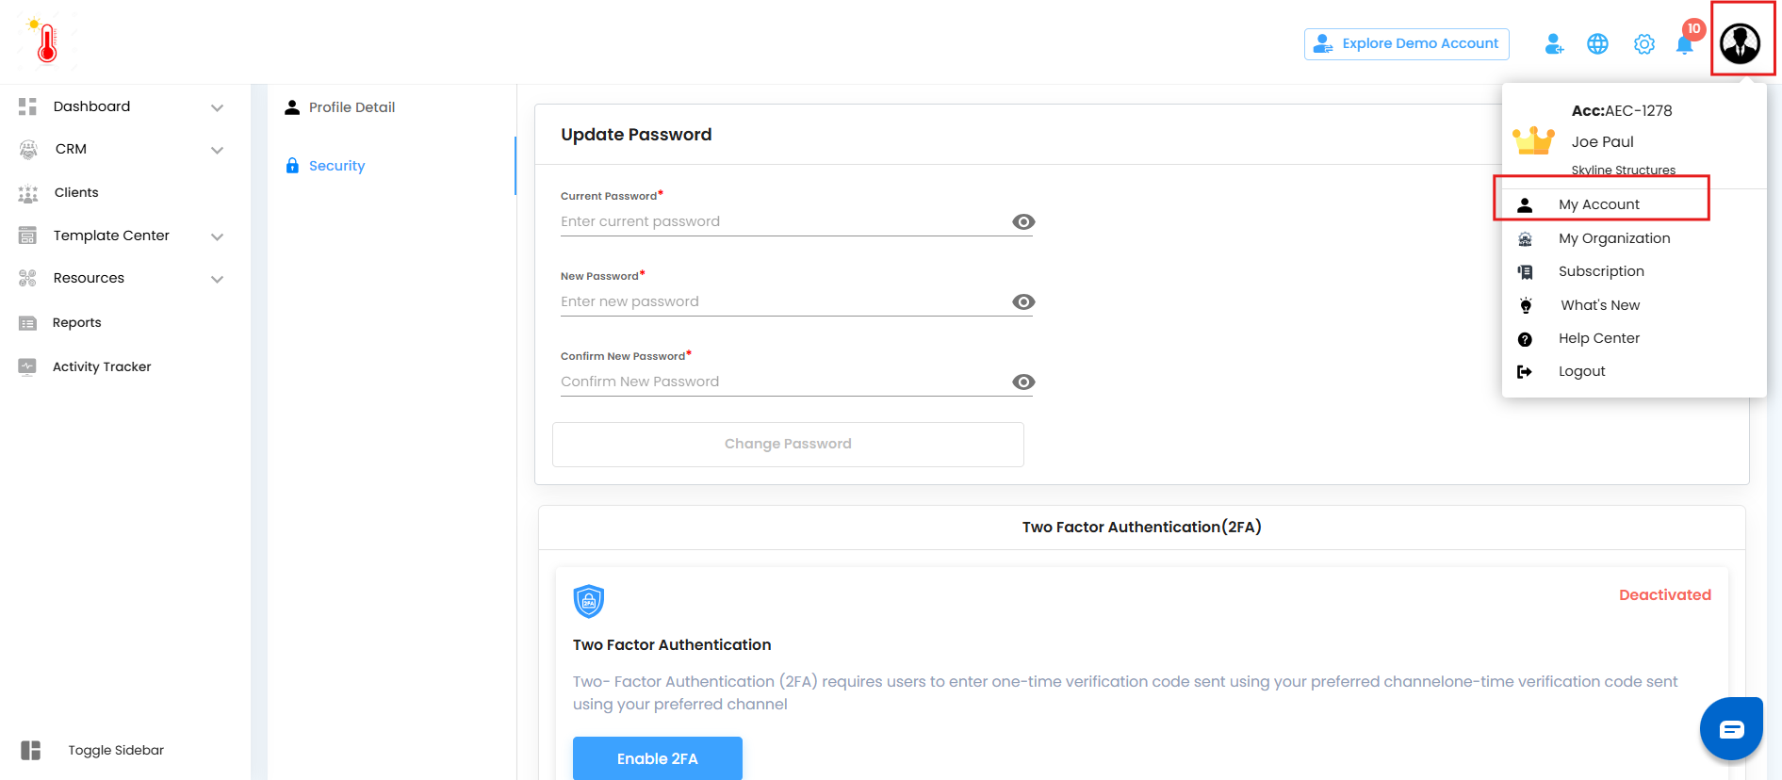This screenshot has height=780, width=1782.
Task: Choose Logout in the account menu
Action: tap(1581, 371)
